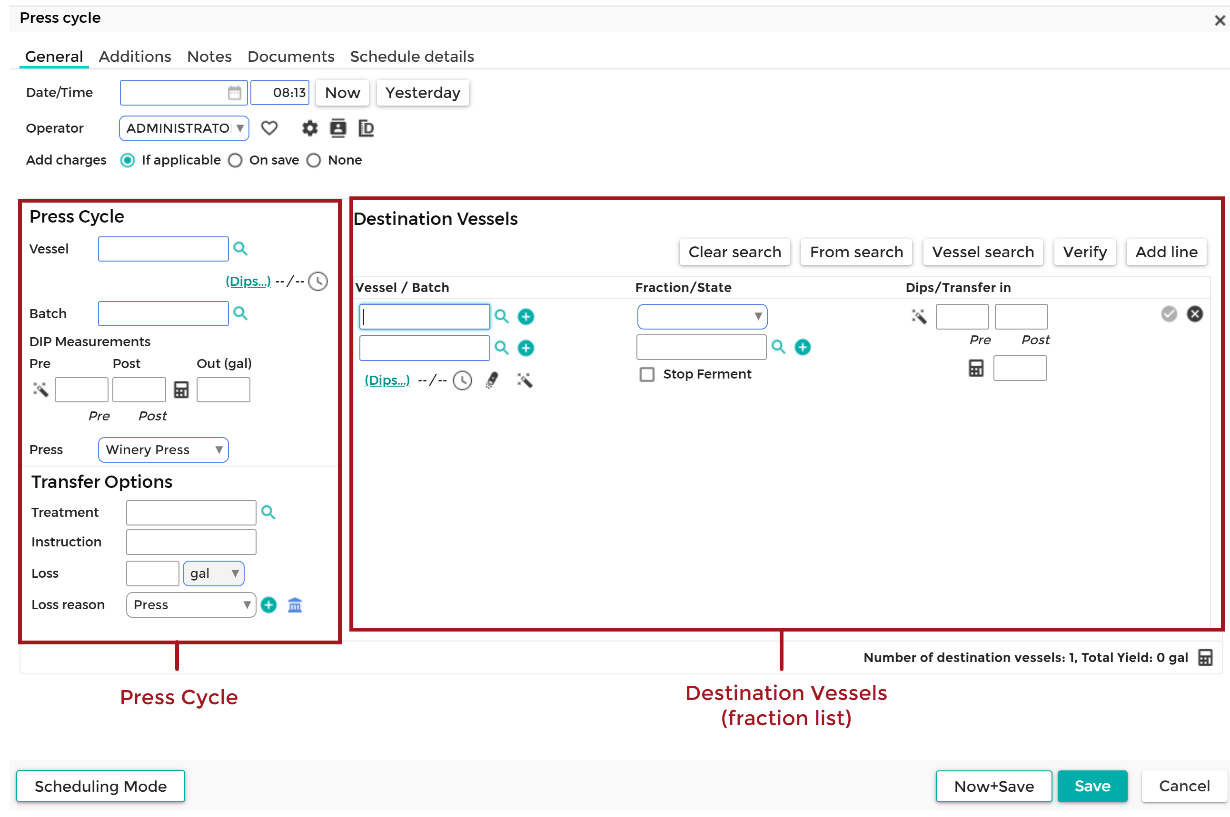Search Fraction/State with the magnifier icon
The width and height of the screenshot is (1230, 817).
point(778,347)
